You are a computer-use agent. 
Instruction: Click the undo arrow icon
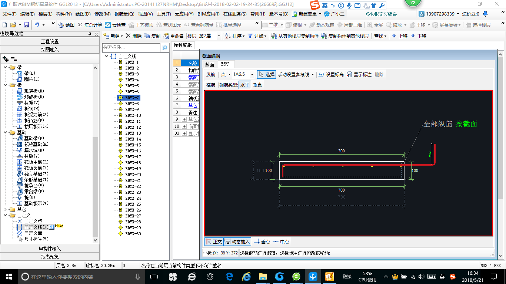pos(37,25)
